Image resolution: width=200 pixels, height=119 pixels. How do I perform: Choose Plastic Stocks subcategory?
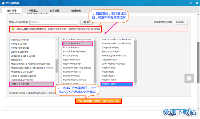[x=71, y=56]
